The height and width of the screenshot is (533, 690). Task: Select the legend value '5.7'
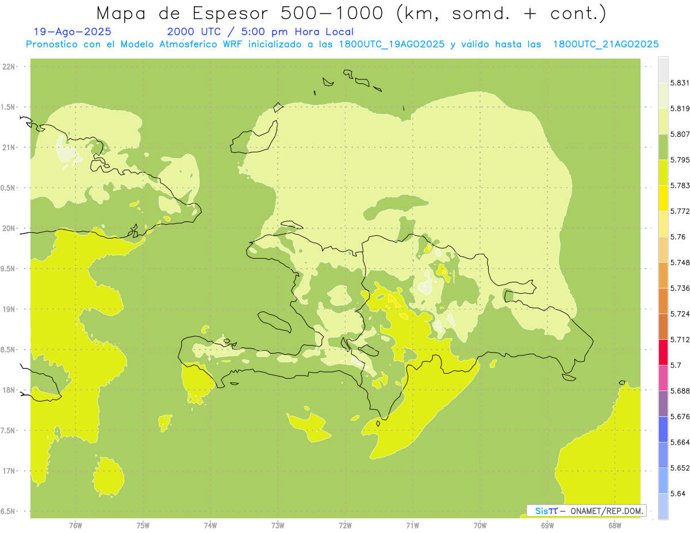point(676,365)
